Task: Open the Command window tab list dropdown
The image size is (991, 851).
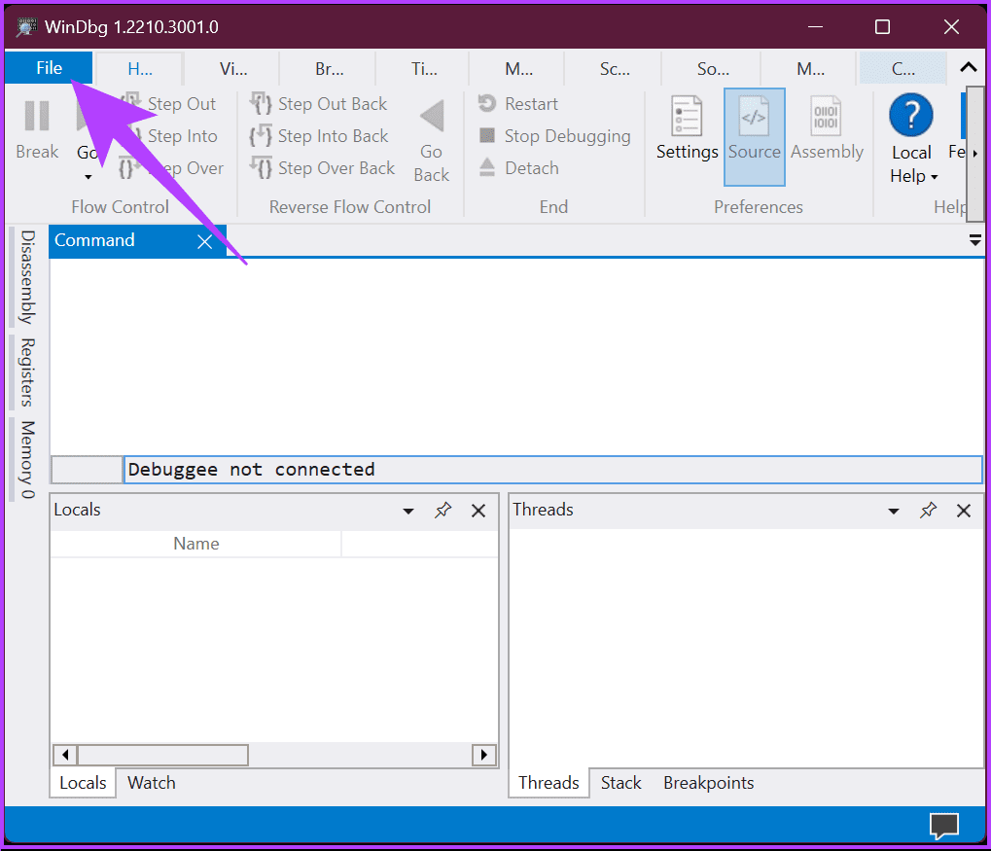Action: click(975, 239)
